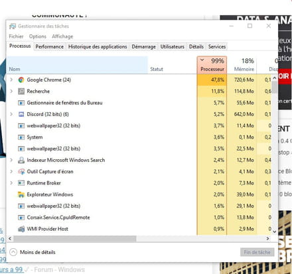Open the Fichier menu
This screenshot has height=274, width=292.
[16, 36]
